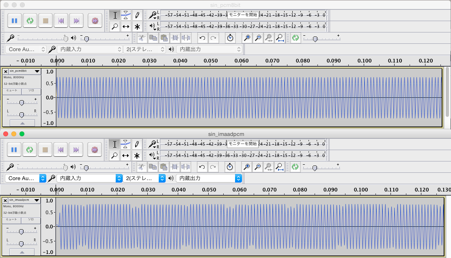
Task: Skip to start in the sin_imaadpcm window
Action: 61,150
